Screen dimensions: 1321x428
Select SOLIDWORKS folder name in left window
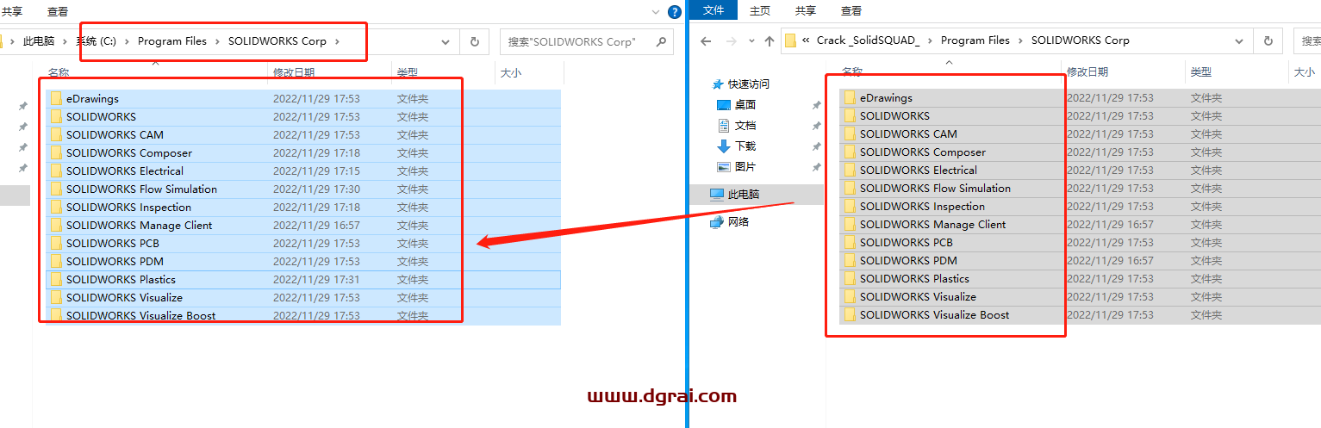[x=101, y=116]
